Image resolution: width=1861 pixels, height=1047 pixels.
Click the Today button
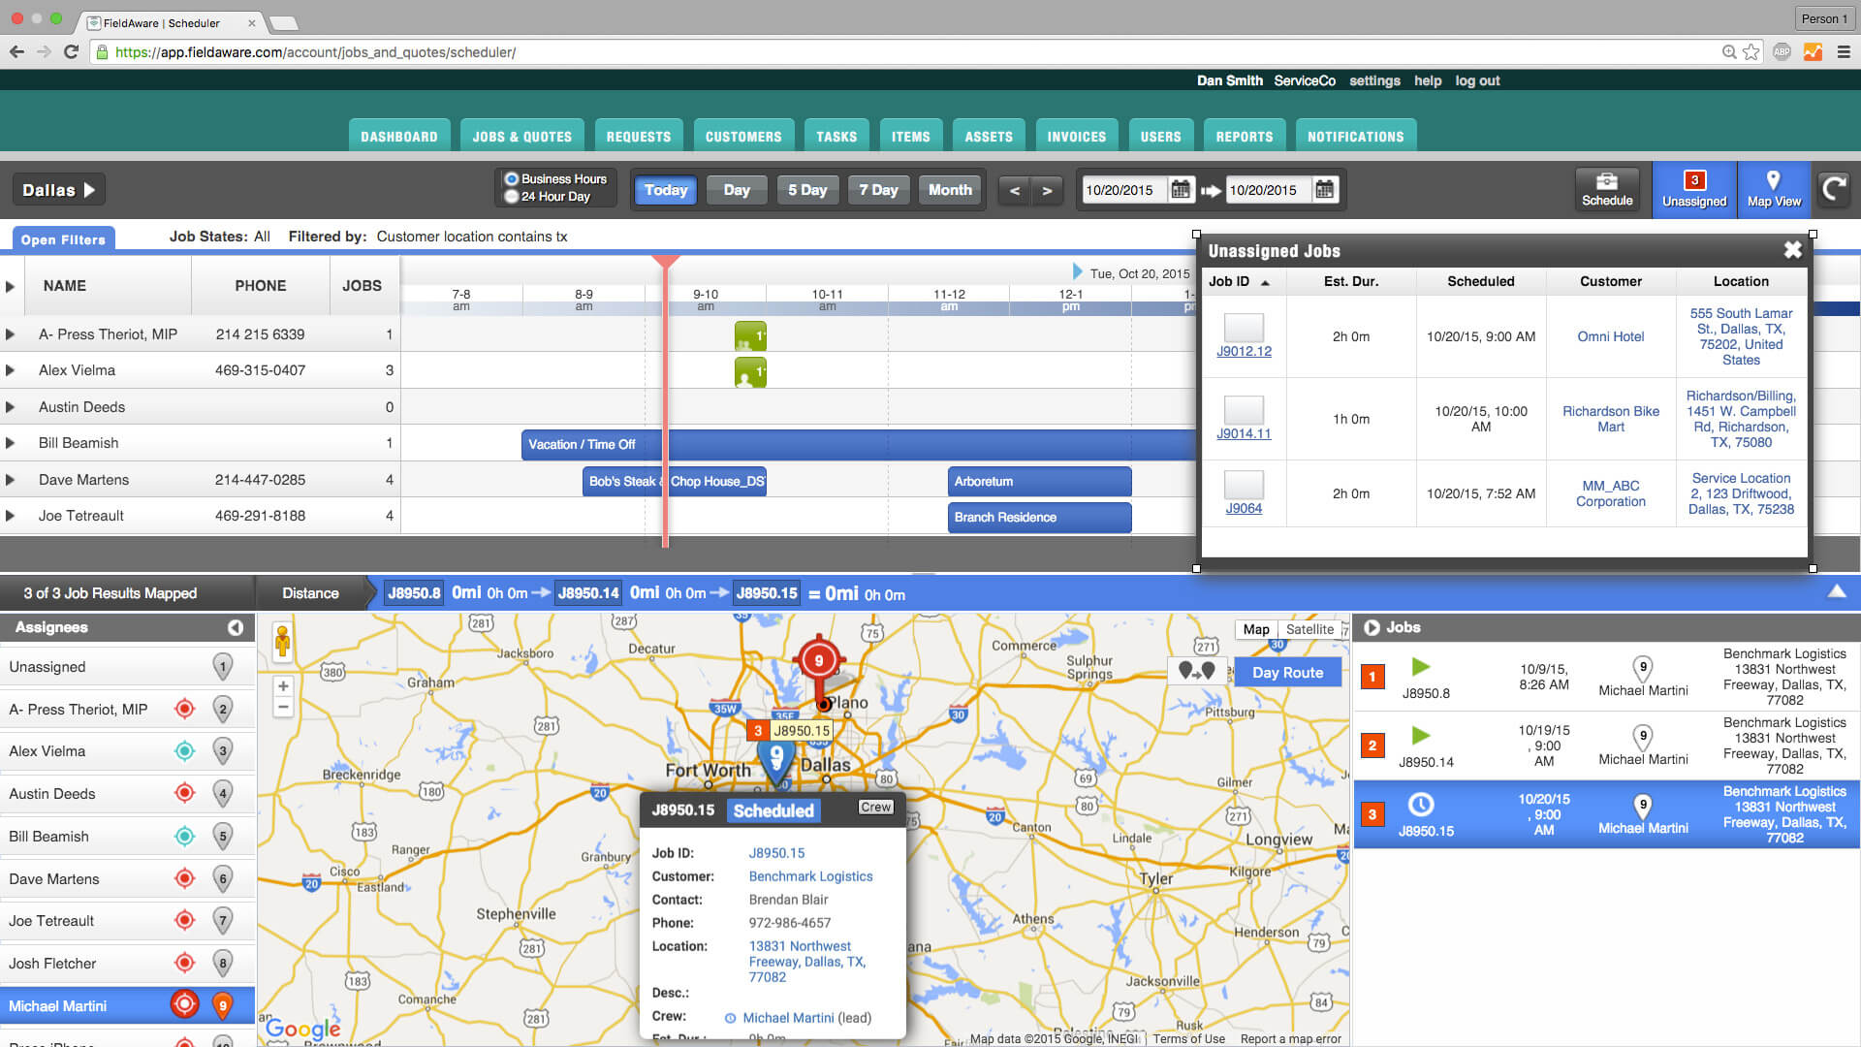pyautogui.click(x=666, y=190)
